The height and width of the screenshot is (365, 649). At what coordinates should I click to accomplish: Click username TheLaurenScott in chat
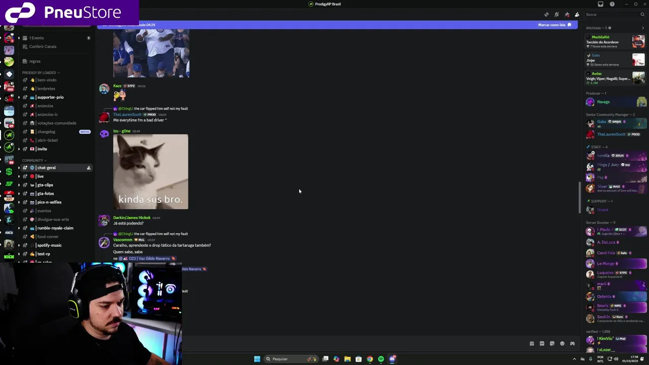tap(127, 115)
